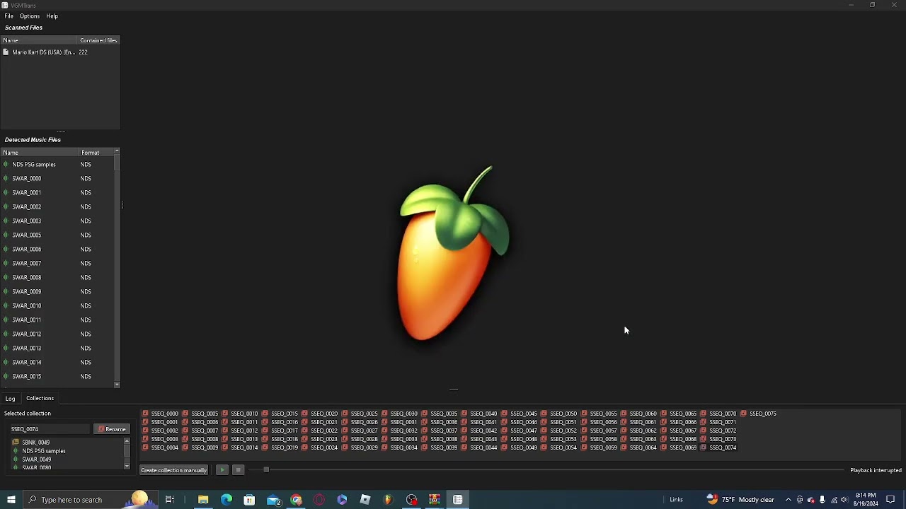This screenshot has width=906, height=509.
Task: Select SWAR_0006 in detected music files
Action: (x=58, y=250)
